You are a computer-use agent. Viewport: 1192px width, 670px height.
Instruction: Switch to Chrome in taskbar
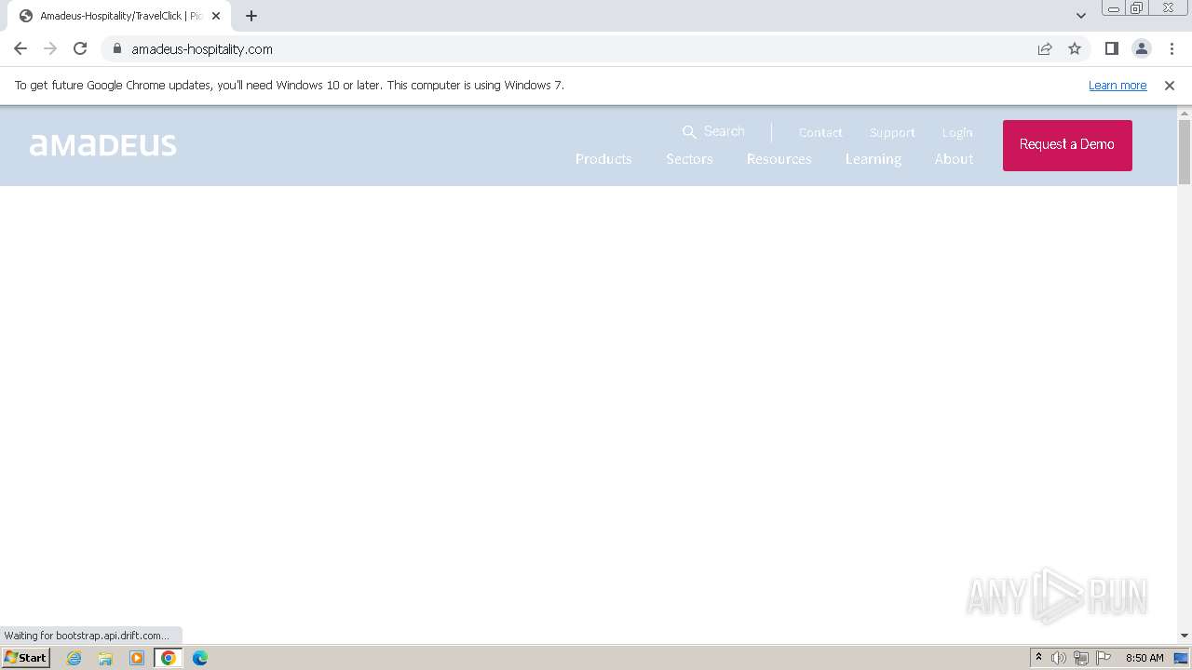click(x=169, y=658)
